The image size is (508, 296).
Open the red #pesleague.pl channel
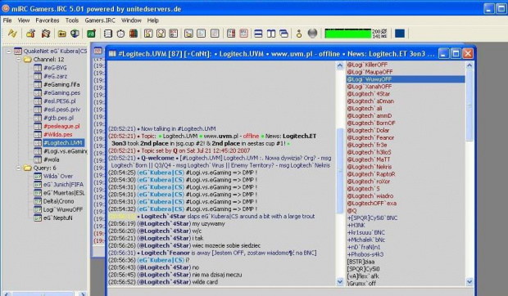point(61,127)
